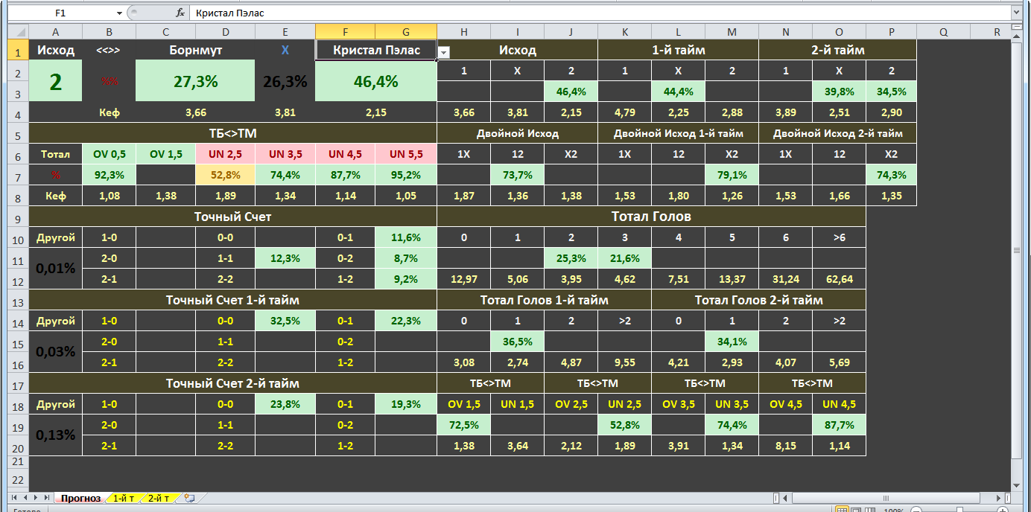Select the 25,3% total goals cell

(x=571, y=259)
